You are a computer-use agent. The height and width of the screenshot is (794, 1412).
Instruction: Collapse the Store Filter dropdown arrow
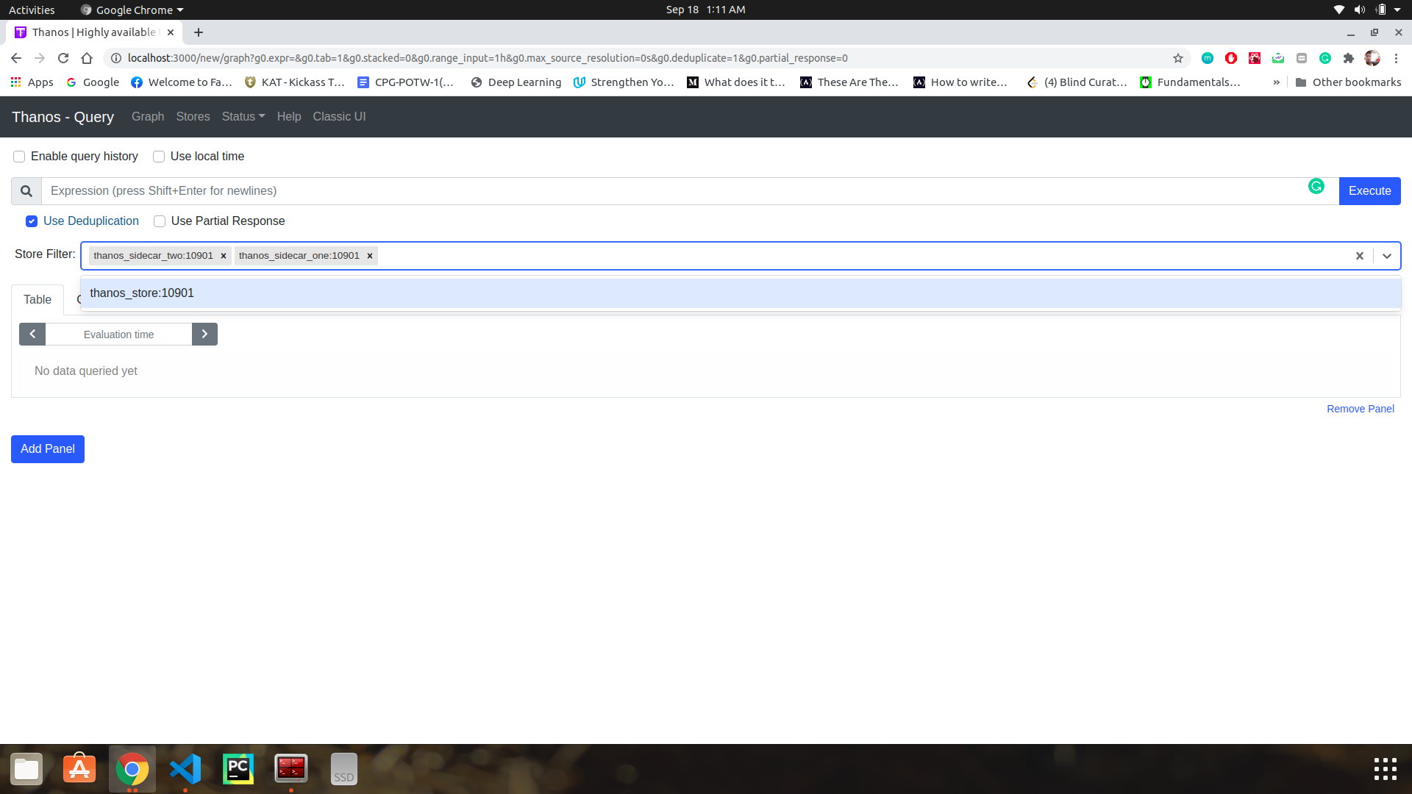tap(1386, 256)
